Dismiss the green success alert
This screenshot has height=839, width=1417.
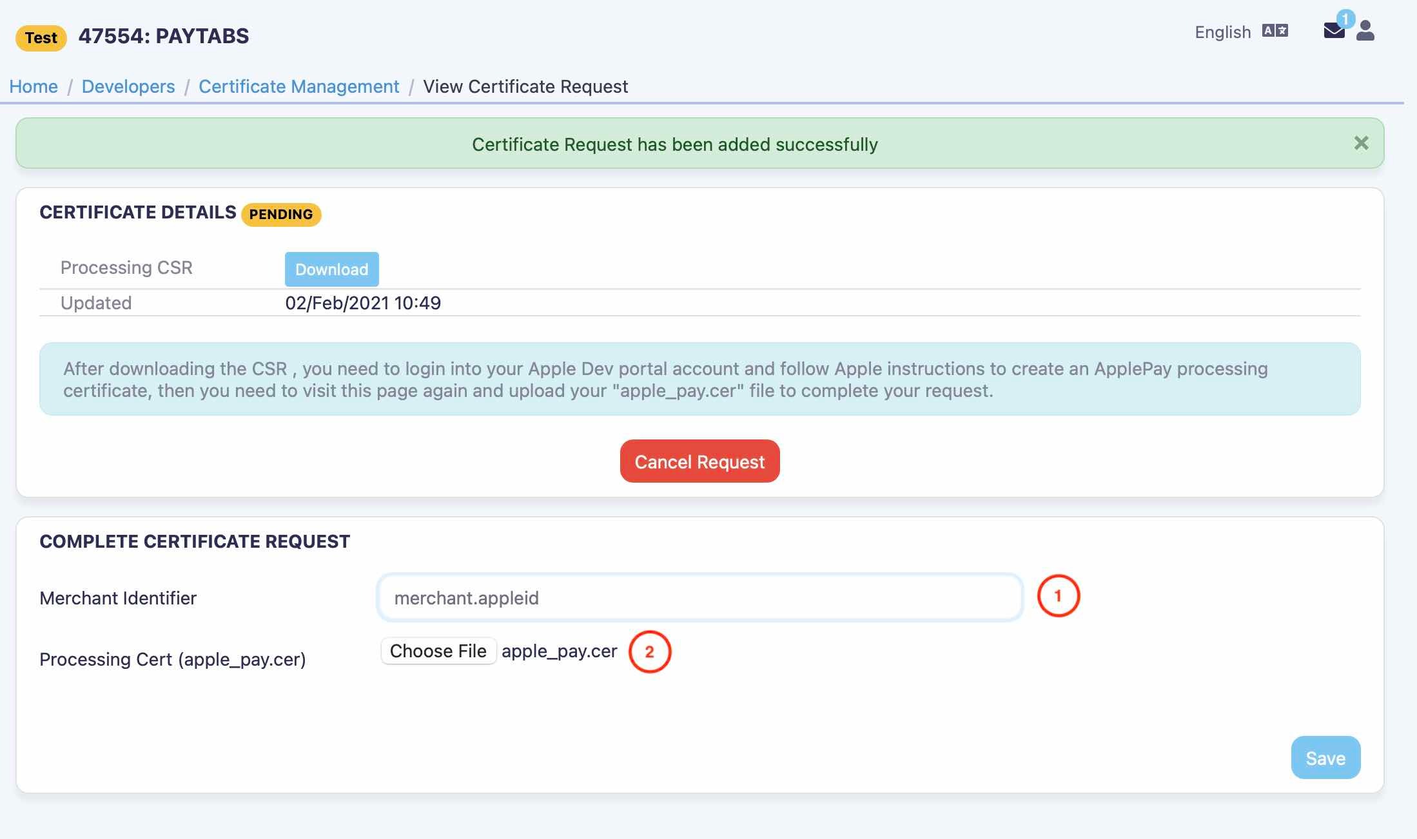pyautogui.click(x=1361, y=143)
